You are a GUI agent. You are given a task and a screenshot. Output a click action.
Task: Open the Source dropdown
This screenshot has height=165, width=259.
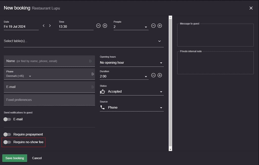[132, 107]
